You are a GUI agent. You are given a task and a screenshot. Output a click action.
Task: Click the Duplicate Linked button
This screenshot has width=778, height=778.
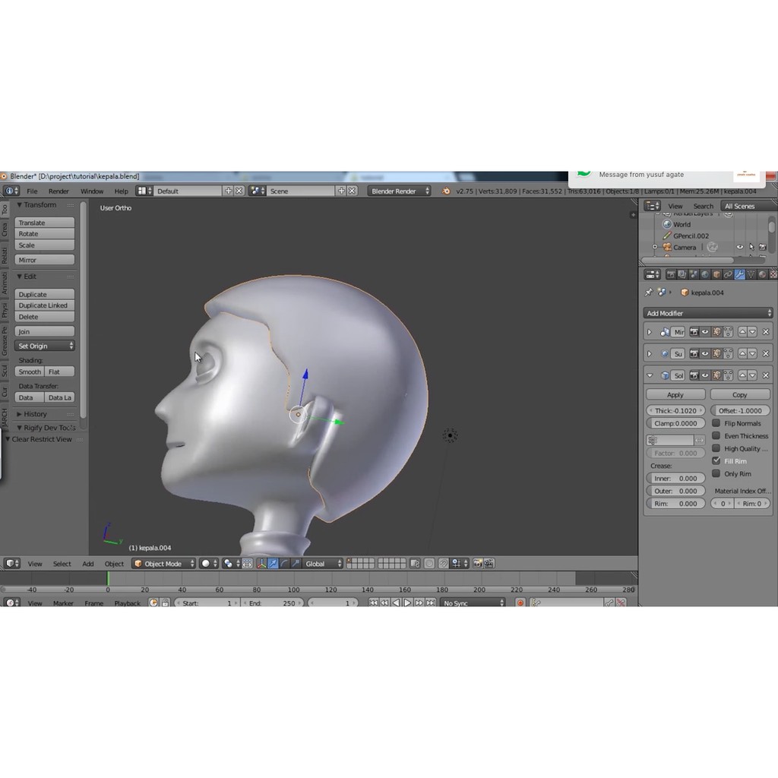tap(45, 305)
